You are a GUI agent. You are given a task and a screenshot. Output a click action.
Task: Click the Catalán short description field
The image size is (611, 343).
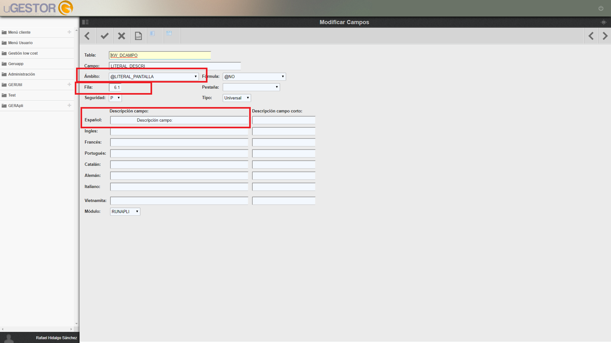(284, 165)
